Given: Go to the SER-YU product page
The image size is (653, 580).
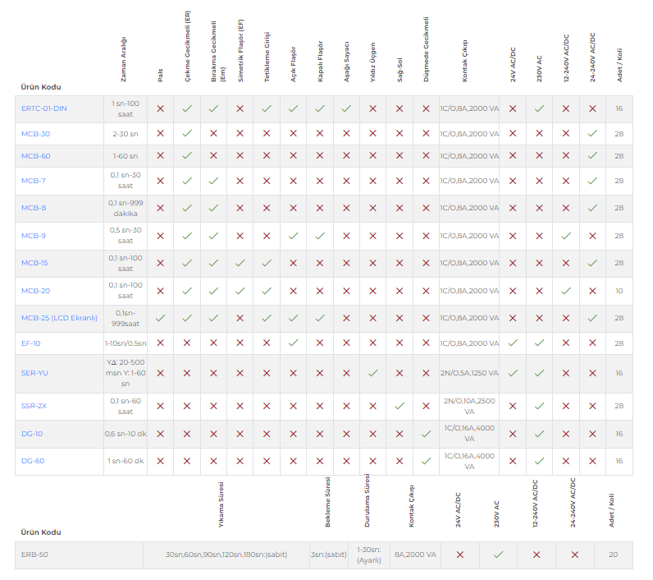Looking at the screenshot, I should click(35, 373).
